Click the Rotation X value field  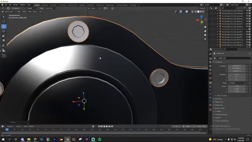237,75
